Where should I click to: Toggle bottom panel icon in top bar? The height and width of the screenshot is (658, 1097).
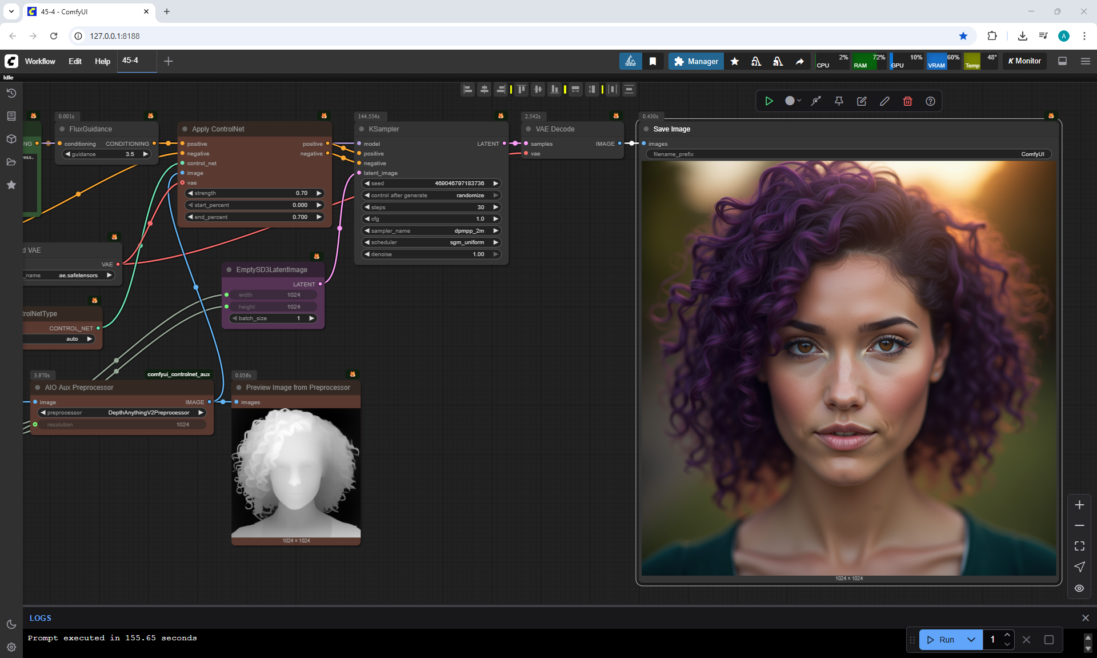tap(1062, 61)
